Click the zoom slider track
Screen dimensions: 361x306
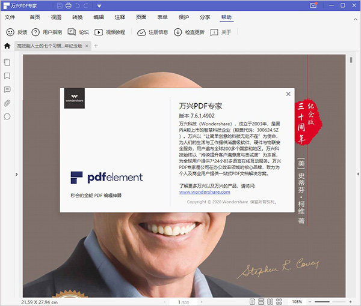[330, 302]
